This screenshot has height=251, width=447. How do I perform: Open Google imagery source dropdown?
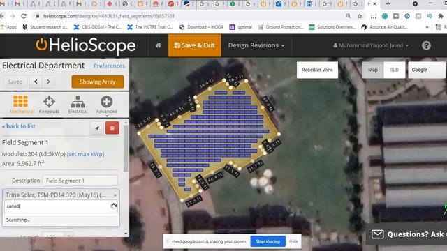[x=427, y=70]
